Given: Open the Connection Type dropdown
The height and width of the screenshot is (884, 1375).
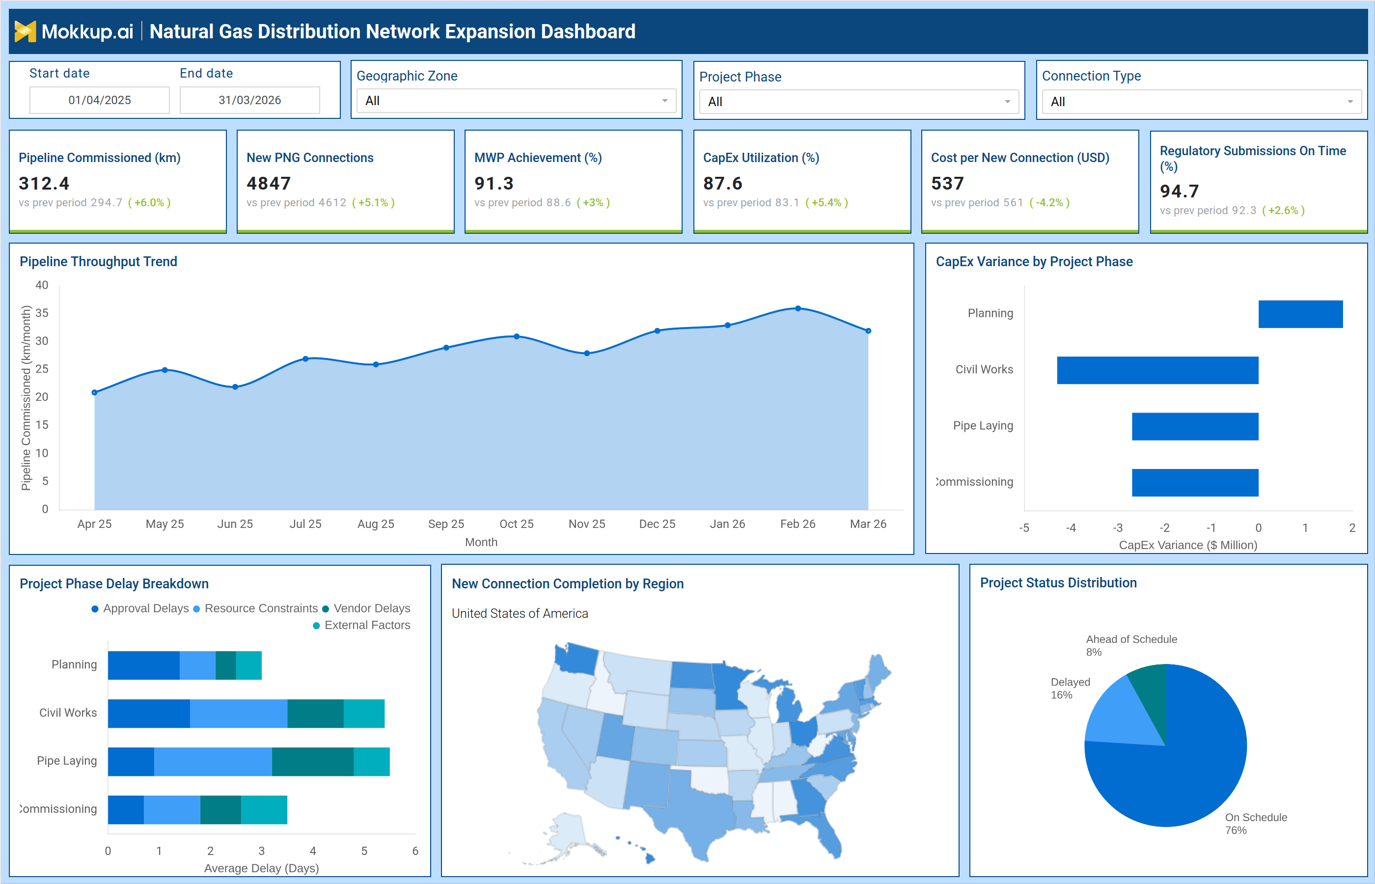Looking at the screenshot, I should coord(1201,102).
